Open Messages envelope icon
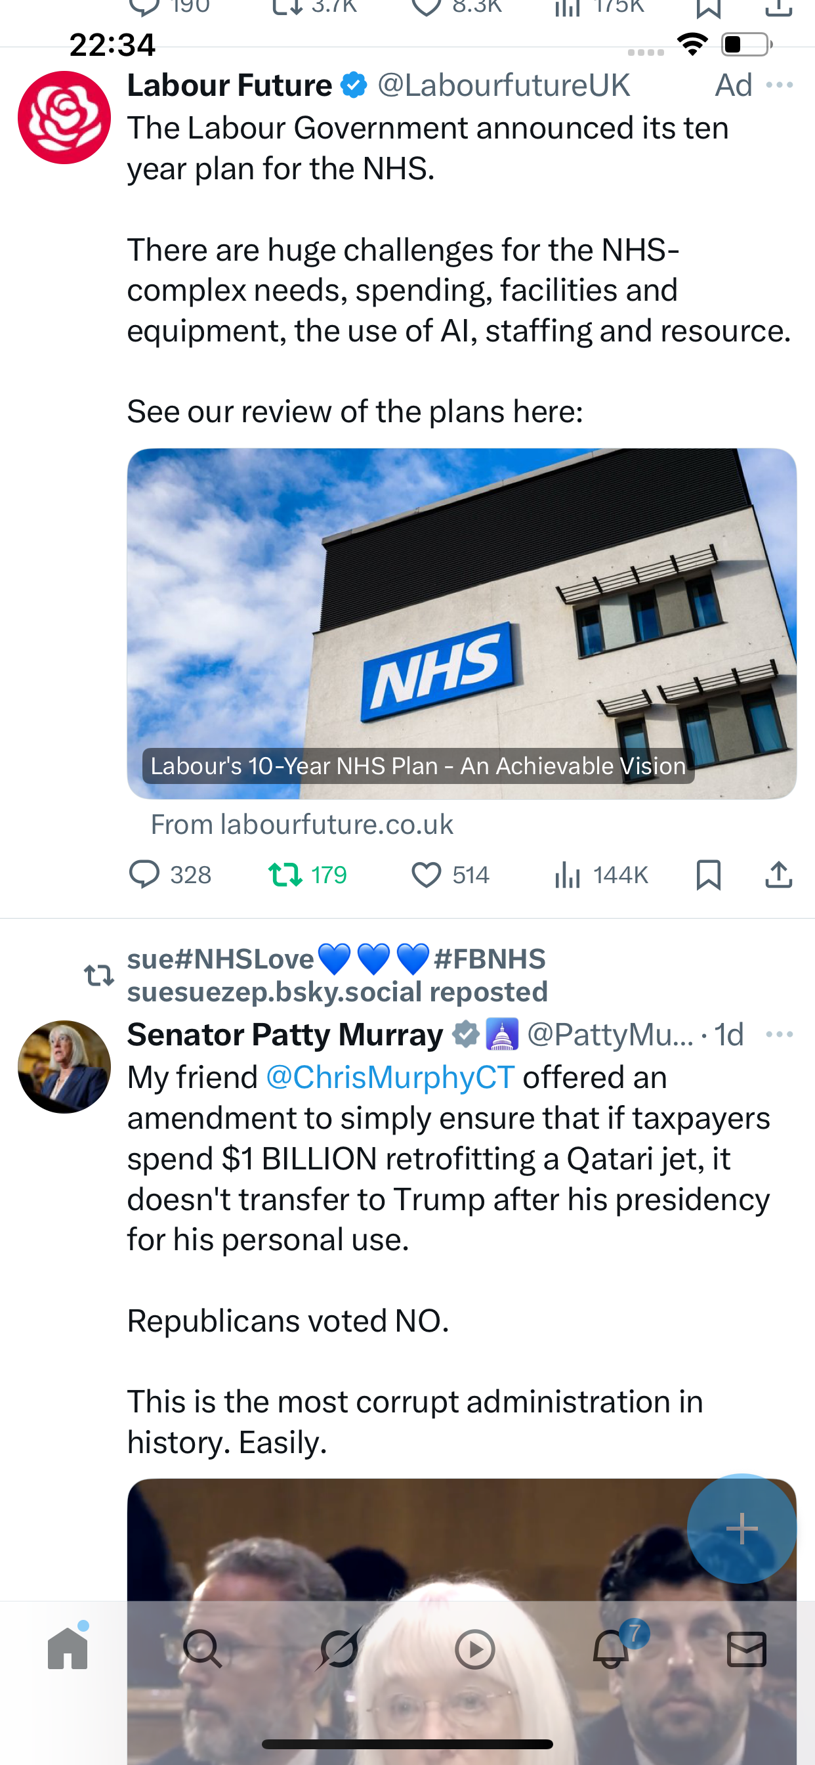The image size is (815, 1765). click(747, 1649)
